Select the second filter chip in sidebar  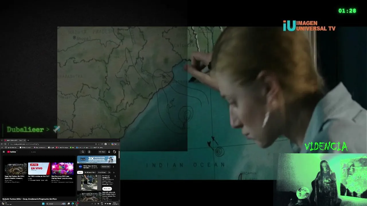click(90, 172)
